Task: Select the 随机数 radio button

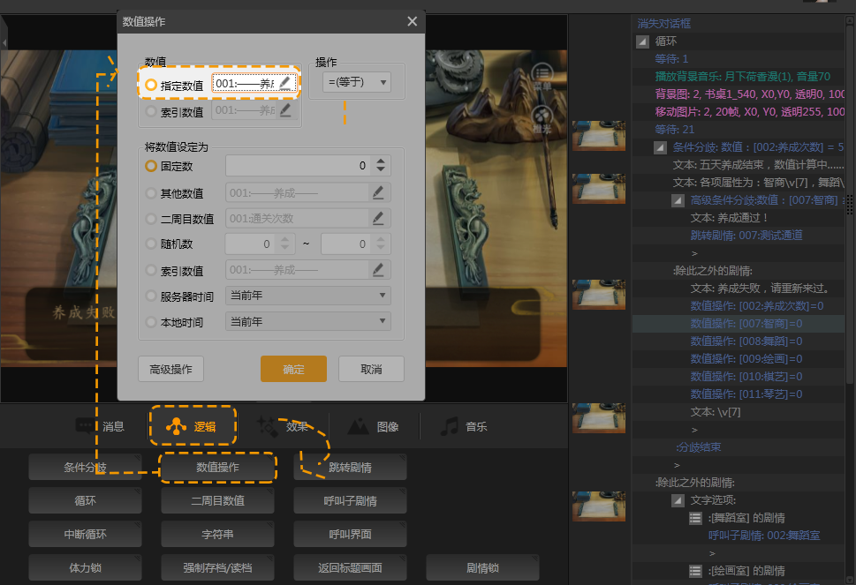Action: [151, 245]
